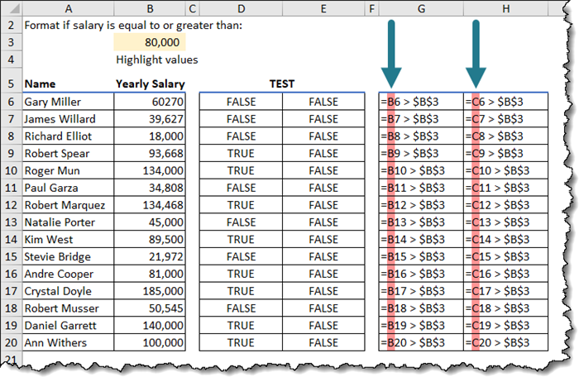Screen dimensions: 579x377
Task: Click the column D header
Action: pos(240,8)
